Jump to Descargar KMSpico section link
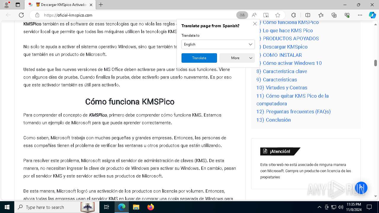Screen dimensions: 379x213 [x=285, y=47]
